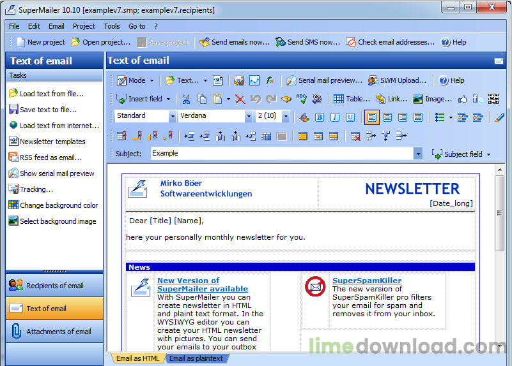Click the red X delete icon
The height and width of the screenshot is (366, 512).
tap(240, 99)
